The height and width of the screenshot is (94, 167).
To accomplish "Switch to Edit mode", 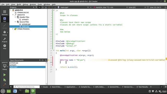I will tap(5, 19).
